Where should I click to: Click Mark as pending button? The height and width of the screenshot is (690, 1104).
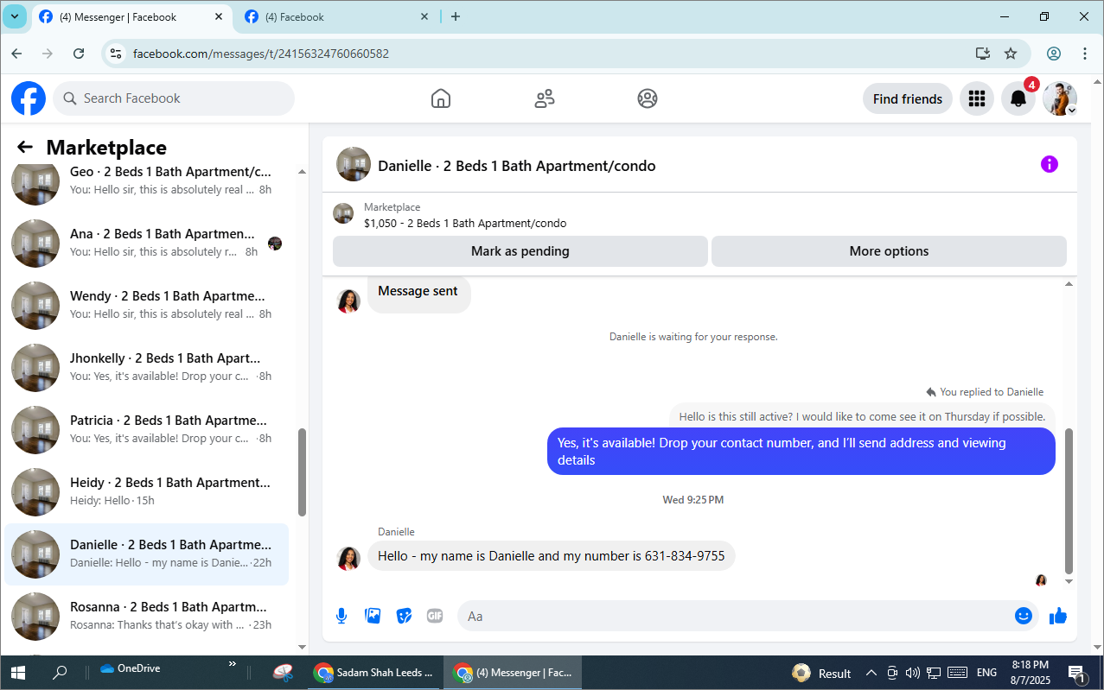click(x=520, y=251)
